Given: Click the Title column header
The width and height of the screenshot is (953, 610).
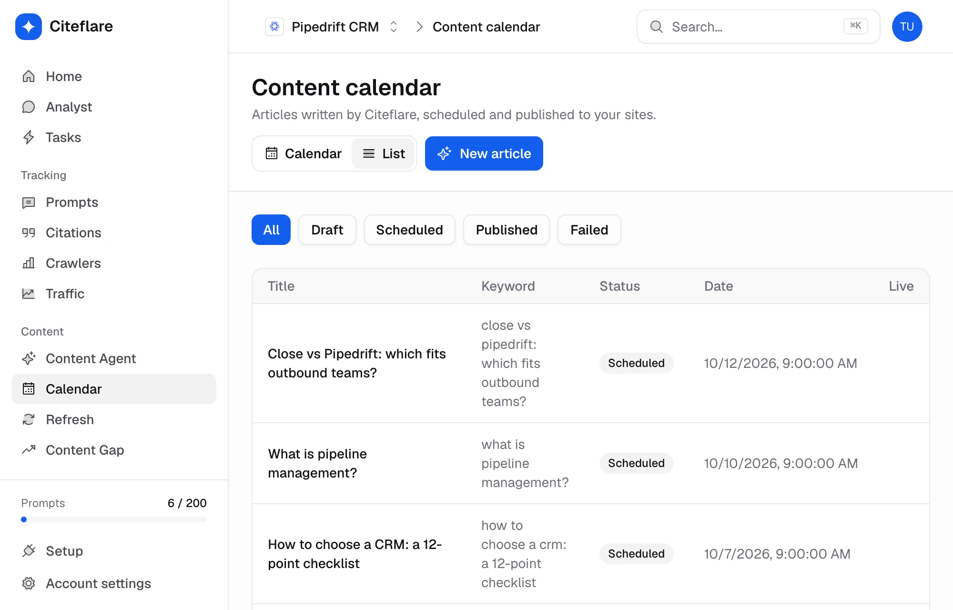Looking at the screenshot, I should 281,286.
